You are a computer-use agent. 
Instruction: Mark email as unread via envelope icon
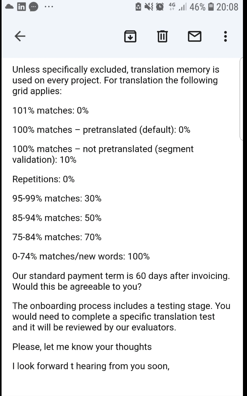click(195, 37)
